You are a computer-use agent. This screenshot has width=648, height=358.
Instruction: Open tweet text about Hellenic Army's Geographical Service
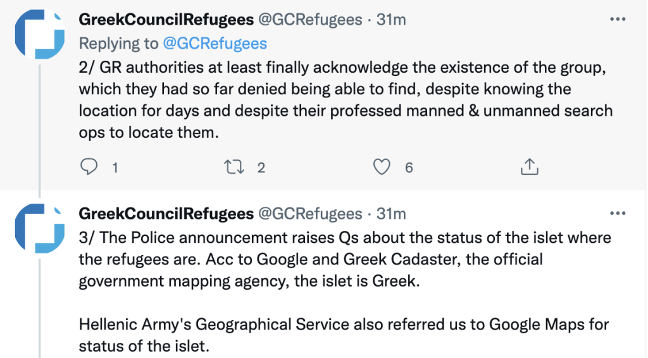(x=344, y=335)
